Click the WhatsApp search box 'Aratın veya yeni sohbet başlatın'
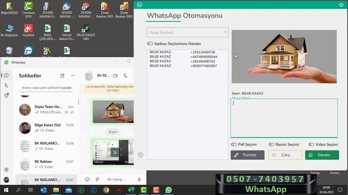The height and width of the screenshot is (195, 348). pyautogui.click(x=46, y=88)
